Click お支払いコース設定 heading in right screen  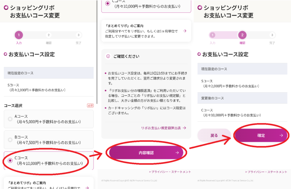click(225, 54)
